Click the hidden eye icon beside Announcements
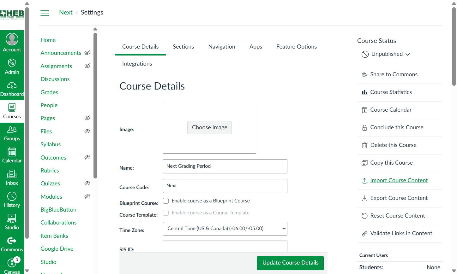This screenshot has width=457, height=274. point(87,53)
